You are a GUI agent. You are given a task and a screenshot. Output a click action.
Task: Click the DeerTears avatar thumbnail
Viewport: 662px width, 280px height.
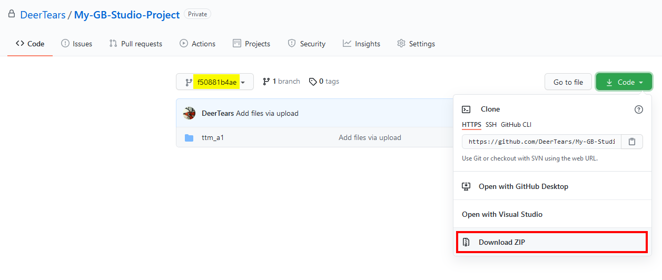(x=190, y=113)
